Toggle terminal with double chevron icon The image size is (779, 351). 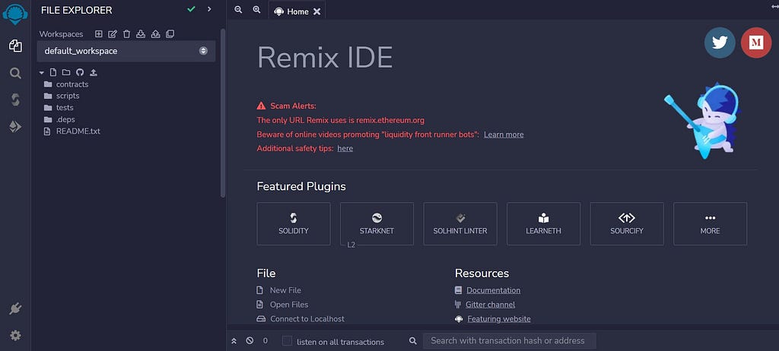pos(234,341)
